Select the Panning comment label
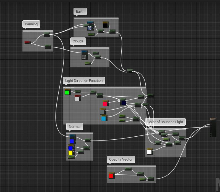Screen dimensions: 220x192 pos(31,24)
